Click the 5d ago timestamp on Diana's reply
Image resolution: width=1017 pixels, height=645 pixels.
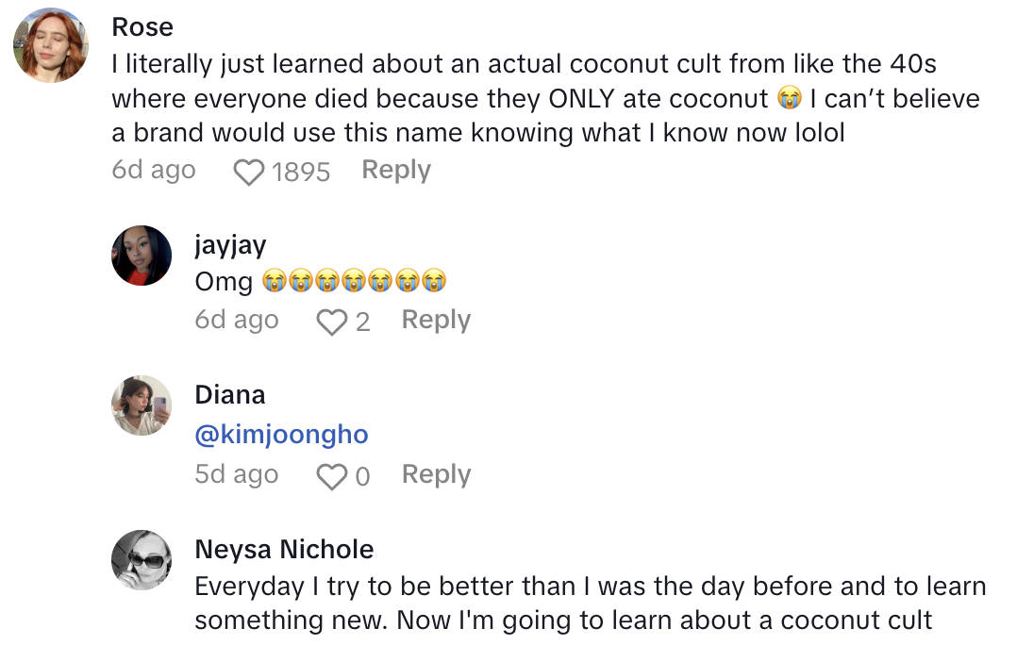pos(237,474)
